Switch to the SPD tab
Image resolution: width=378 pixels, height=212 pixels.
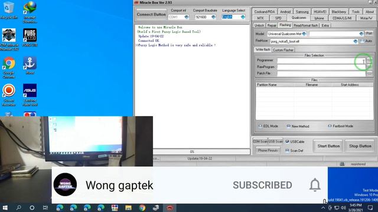coord(278,18)
